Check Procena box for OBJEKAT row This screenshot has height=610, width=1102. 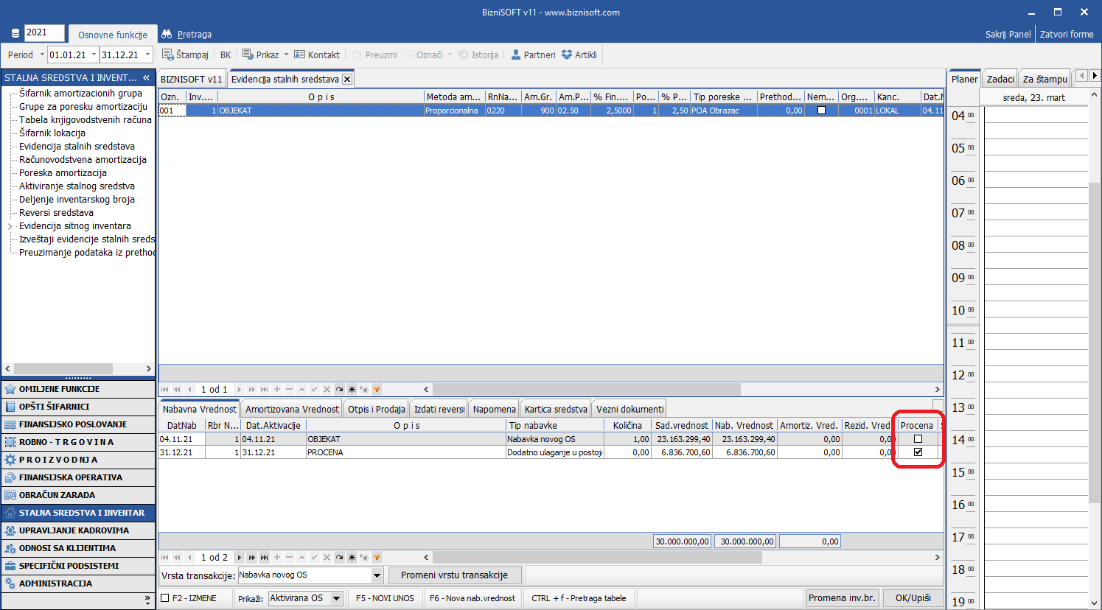[918, 439]
